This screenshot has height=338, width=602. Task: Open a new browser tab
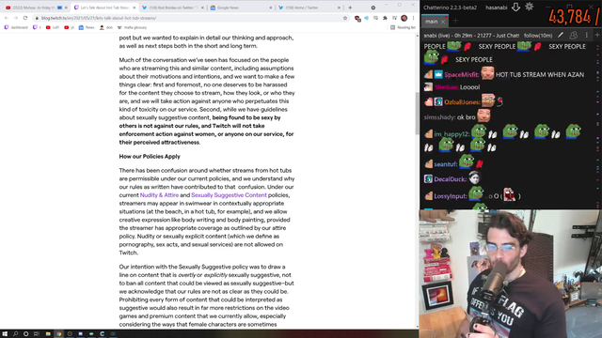(x=350, y=8)
